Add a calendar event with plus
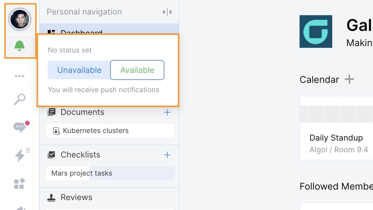 [349, 79]
